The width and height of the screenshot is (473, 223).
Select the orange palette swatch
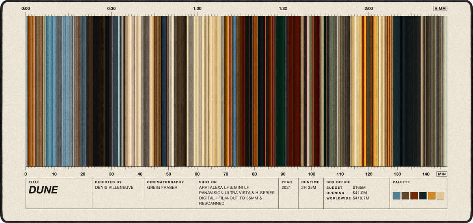click(x=432, y=195)
